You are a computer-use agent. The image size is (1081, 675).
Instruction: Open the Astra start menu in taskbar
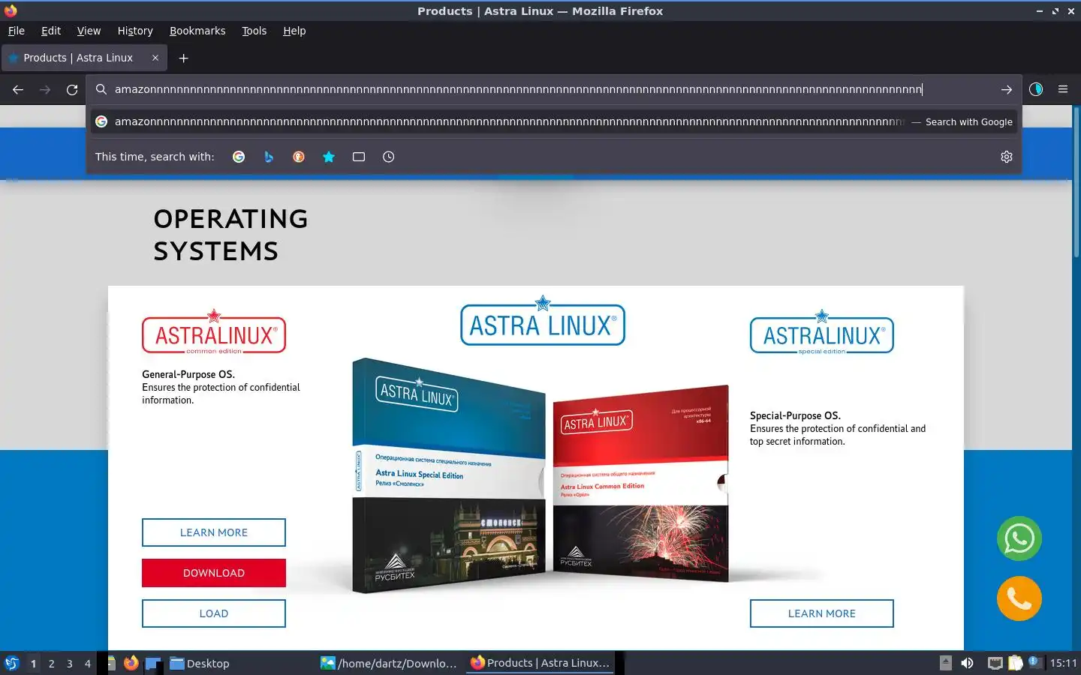point(12,664)
